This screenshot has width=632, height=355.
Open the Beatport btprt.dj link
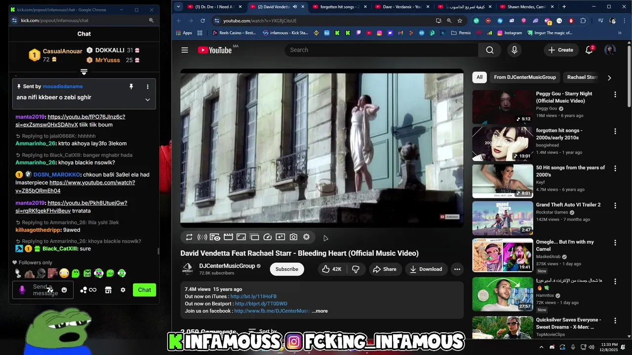pyautogui.click(x=261, y=304)
